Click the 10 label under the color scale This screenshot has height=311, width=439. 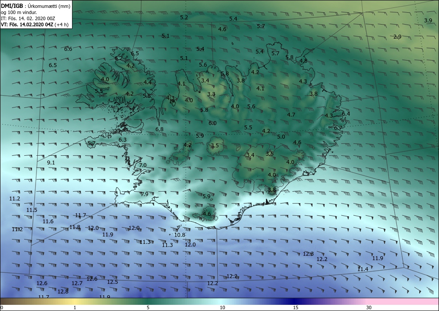(222, 307)
